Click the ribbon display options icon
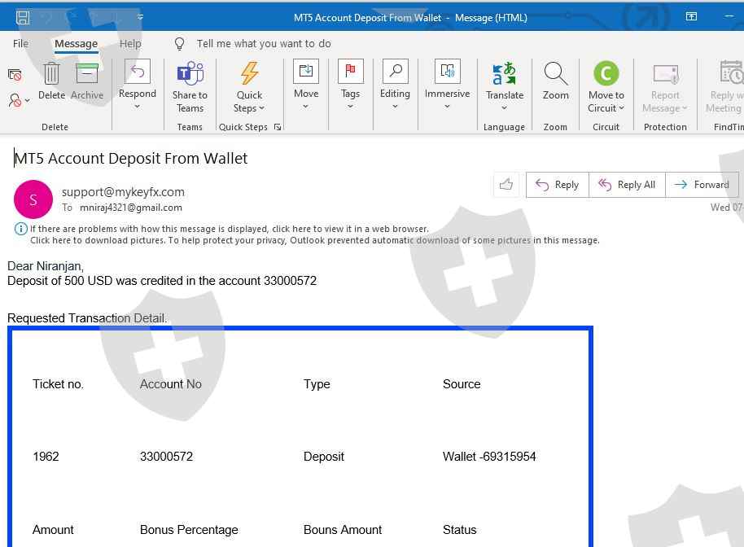 point(691,16)
